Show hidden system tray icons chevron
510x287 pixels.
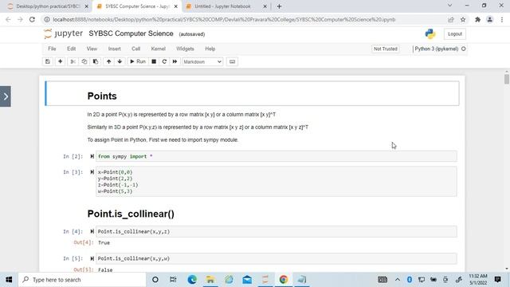(398, 280)
